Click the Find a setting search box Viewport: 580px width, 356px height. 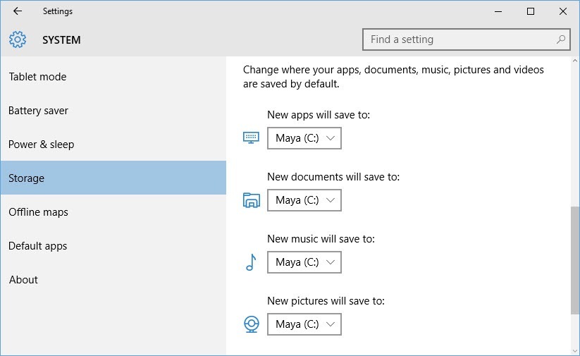(467, 39)
